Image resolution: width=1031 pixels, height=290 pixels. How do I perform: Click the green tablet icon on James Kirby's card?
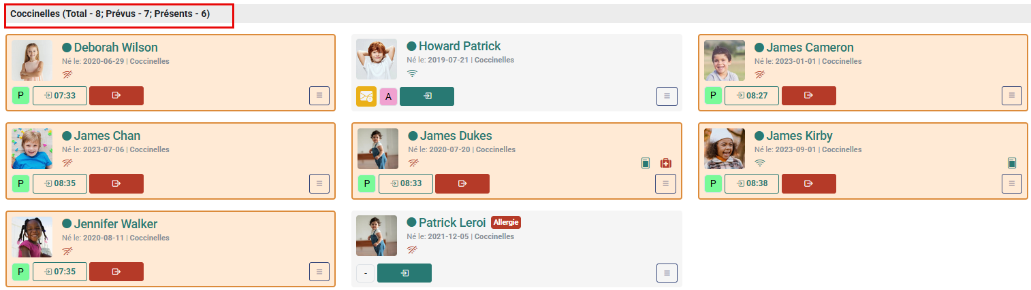[x=1012, y=163]
